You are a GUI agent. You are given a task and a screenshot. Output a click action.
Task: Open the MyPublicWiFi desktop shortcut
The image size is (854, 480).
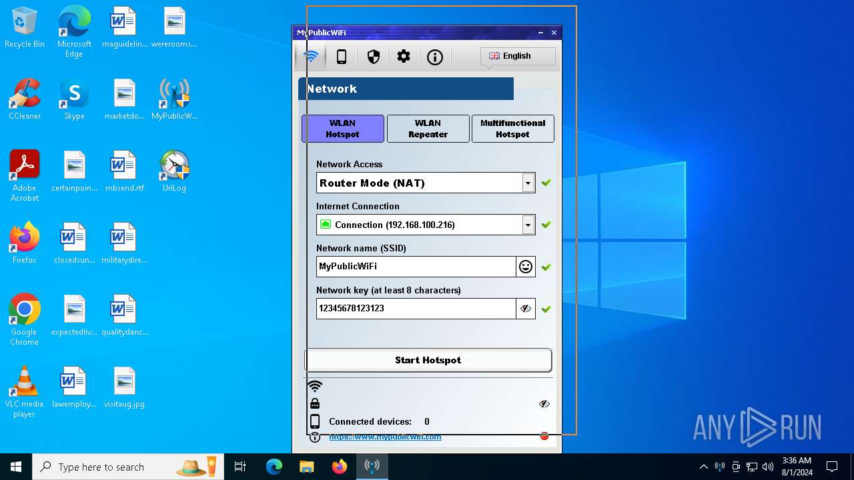tap(175, 100)
